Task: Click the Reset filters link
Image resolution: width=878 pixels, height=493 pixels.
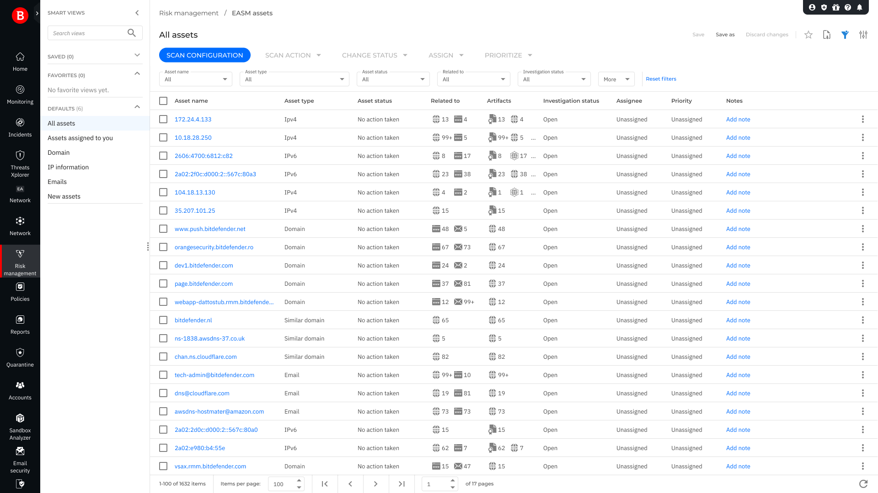Action: pyautogui.click(x=660, y=79)
